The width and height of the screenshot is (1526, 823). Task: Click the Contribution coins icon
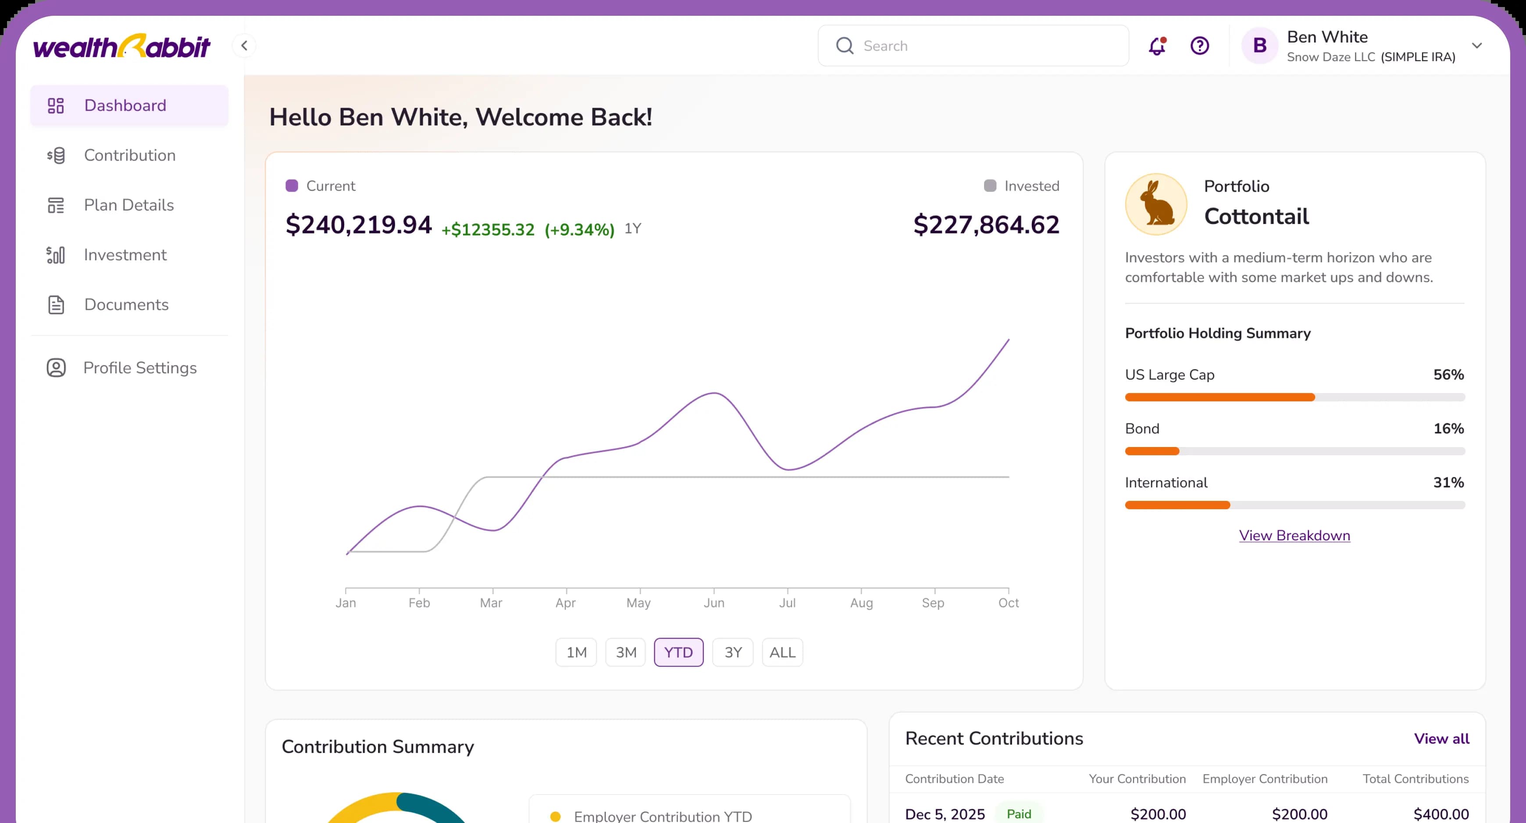click(x=56, y=155)
